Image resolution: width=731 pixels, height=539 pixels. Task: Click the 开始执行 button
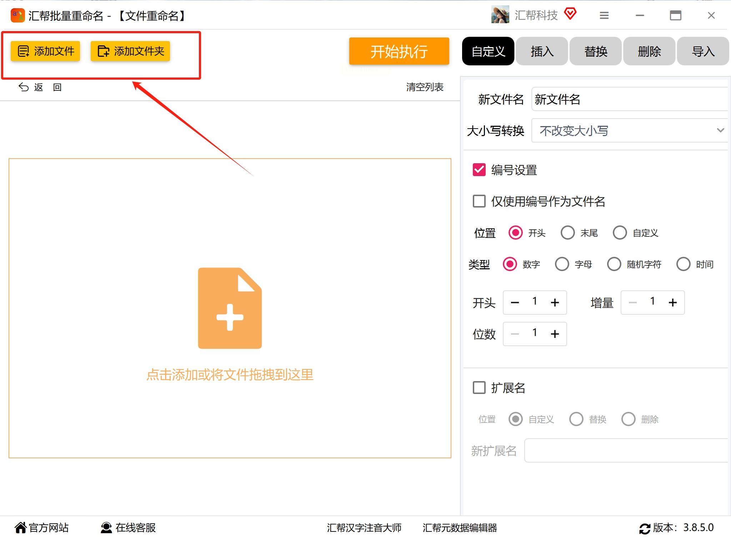pos(399,51)
